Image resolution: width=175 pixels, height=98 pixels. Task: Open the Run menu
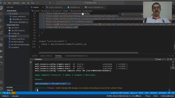(x=33, y=3)
